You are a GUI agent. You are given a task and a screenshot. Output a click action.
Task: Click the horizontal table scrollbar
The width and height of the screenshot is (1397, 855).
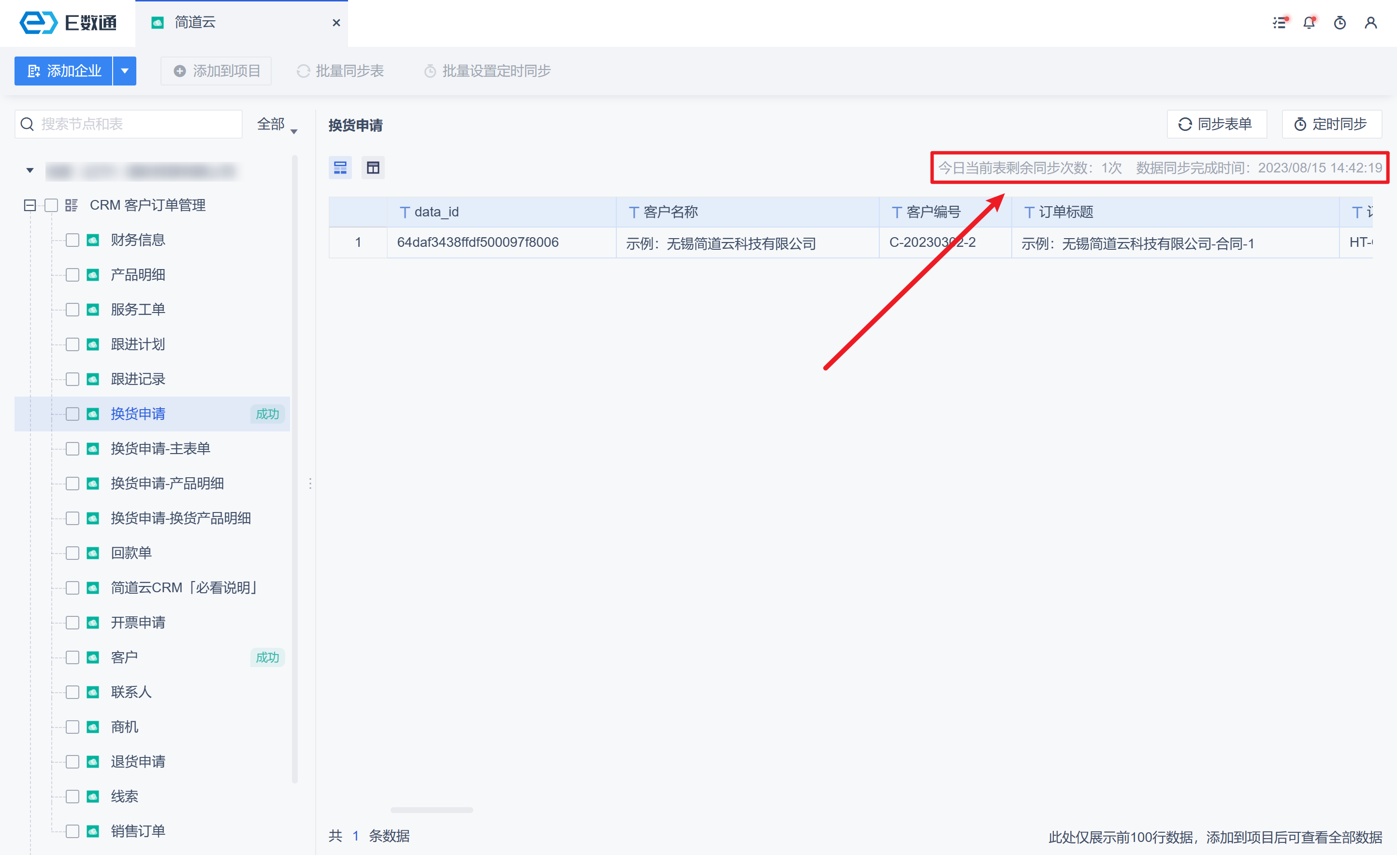point(432,810)
